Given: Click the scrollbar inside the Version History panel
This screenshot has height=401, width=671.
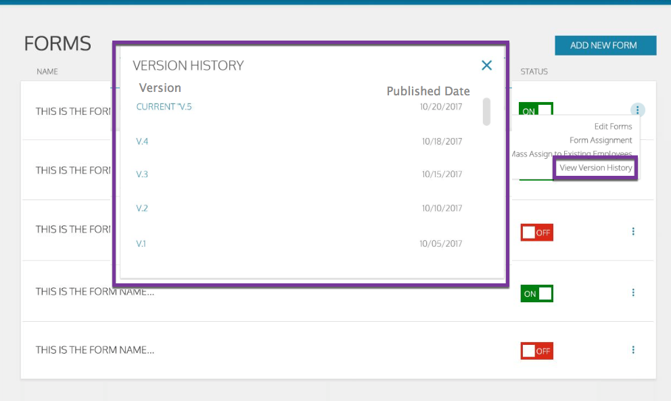Looking at the screenshot, I should (x=486, y=112).
